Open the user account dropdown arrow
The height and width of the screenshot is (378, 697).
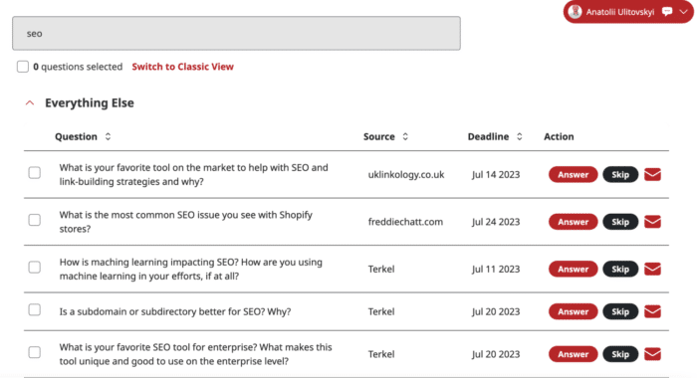point(684,12)
